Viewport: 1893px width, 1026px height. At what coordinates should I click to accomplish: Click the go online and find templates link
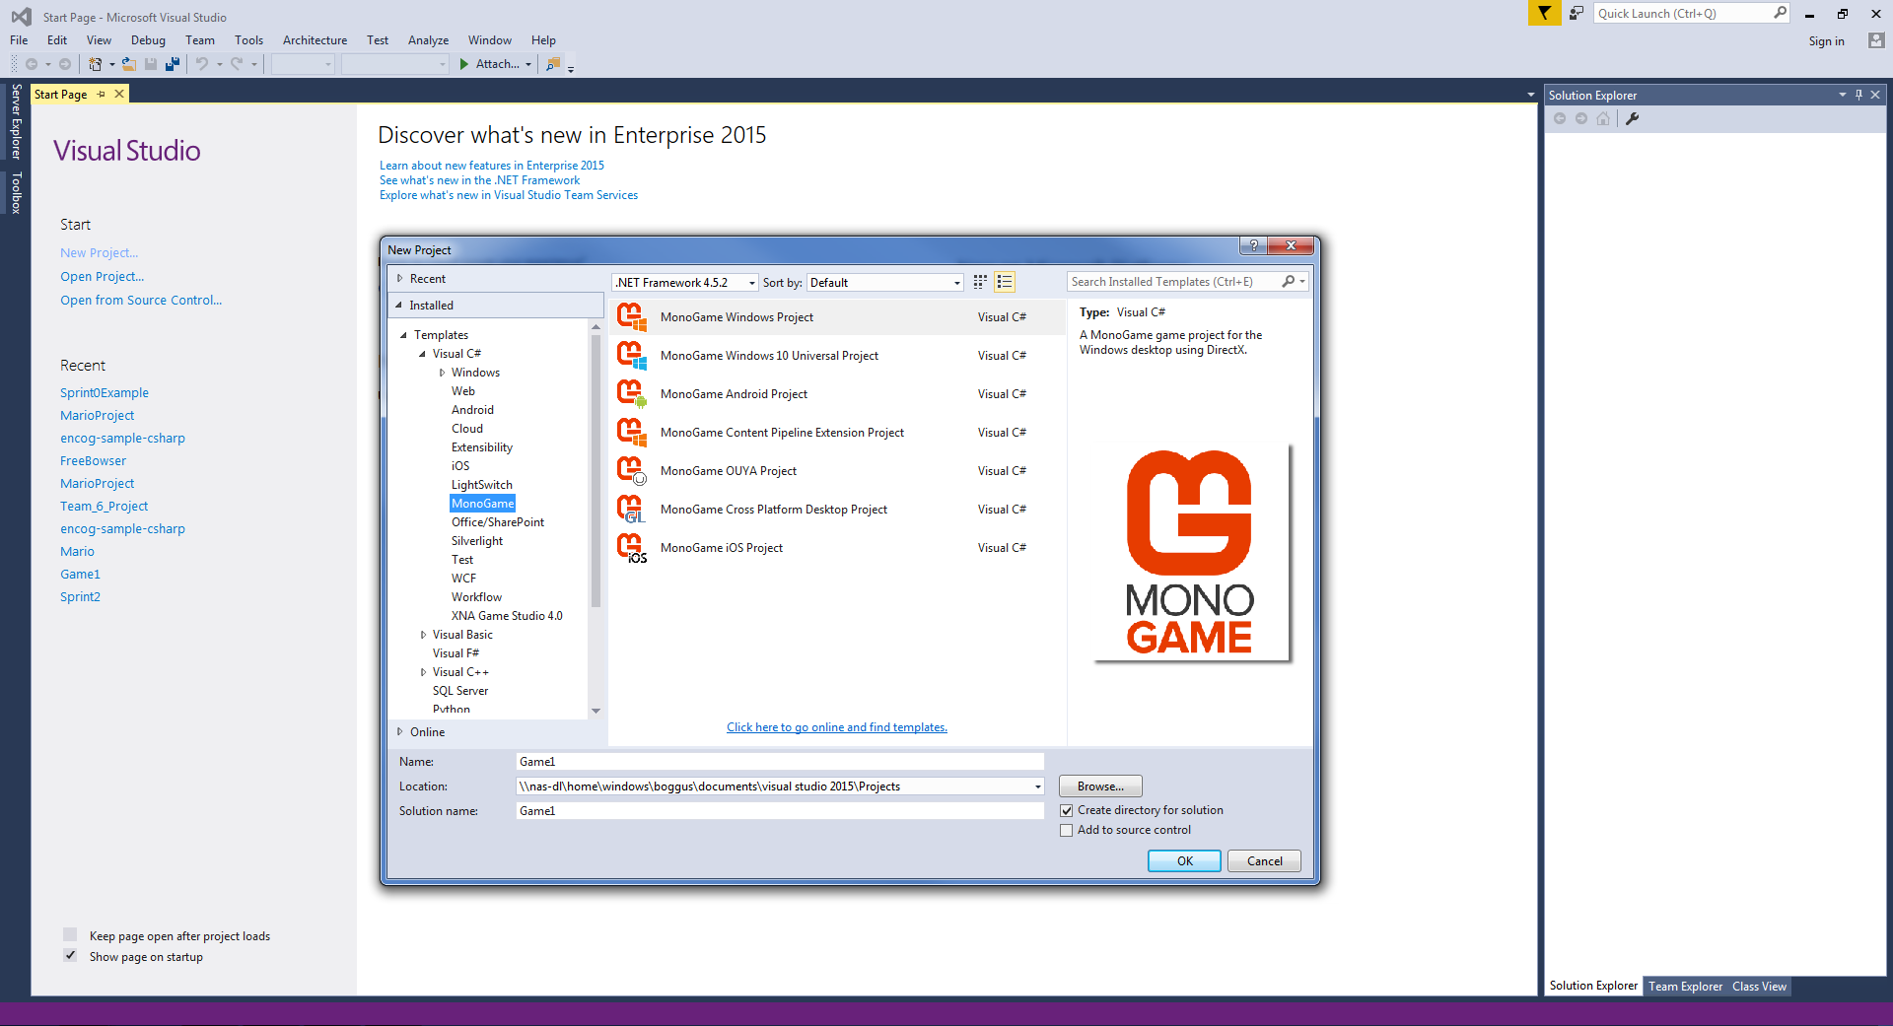837,727
